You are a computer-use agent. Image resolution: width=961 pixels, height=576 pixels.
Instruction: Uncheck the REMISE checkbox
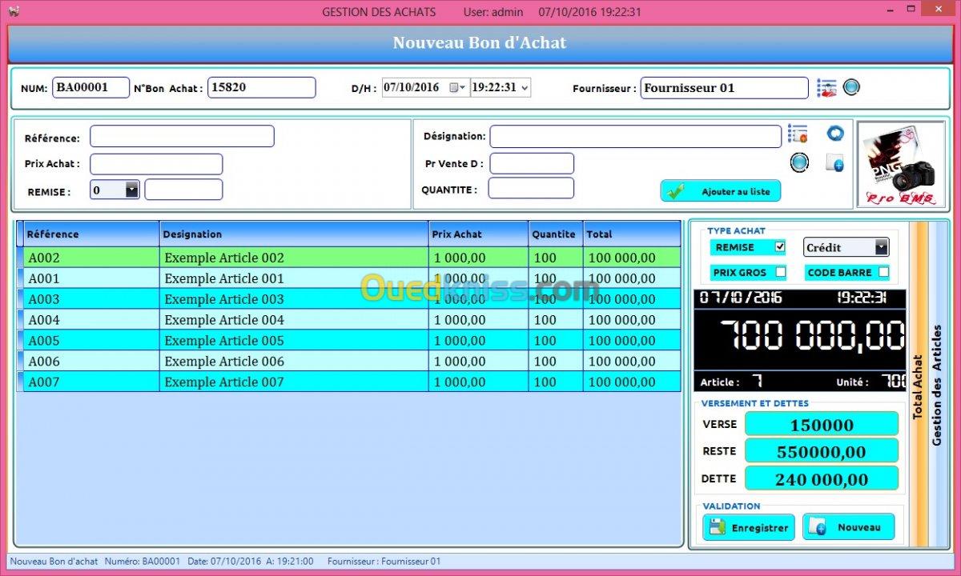pyautogui.click(x=780, y=247)
